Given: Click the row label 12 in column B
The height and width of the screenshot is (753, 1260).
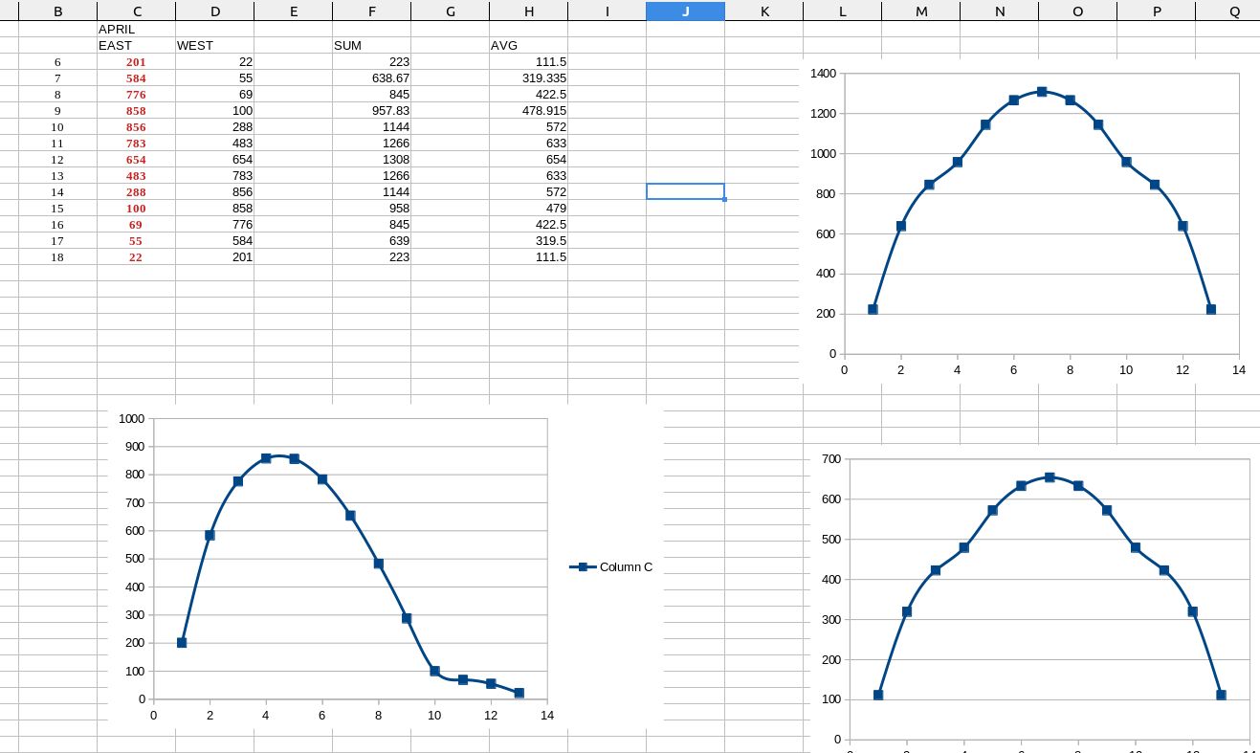Looking at the screenshot, I should [x=58, y=159].
